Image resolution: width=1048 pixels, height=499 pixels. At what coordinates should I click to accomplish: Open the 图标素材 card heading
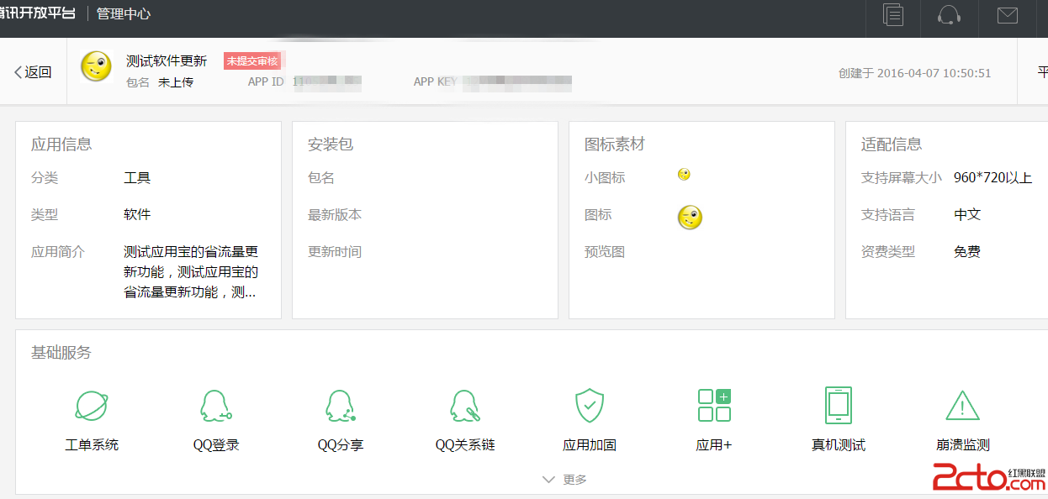pyautogui.click(x=615, y=144)
